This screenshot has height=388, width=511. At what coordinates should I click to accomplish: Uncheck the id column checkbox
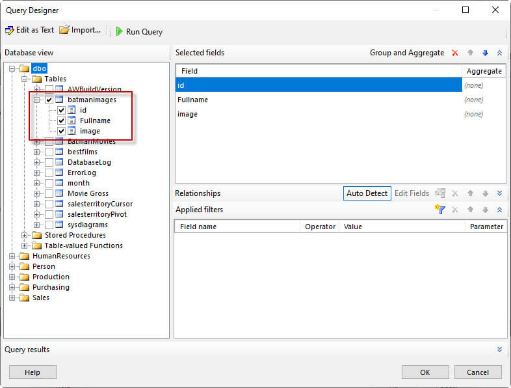pos(61,110)
